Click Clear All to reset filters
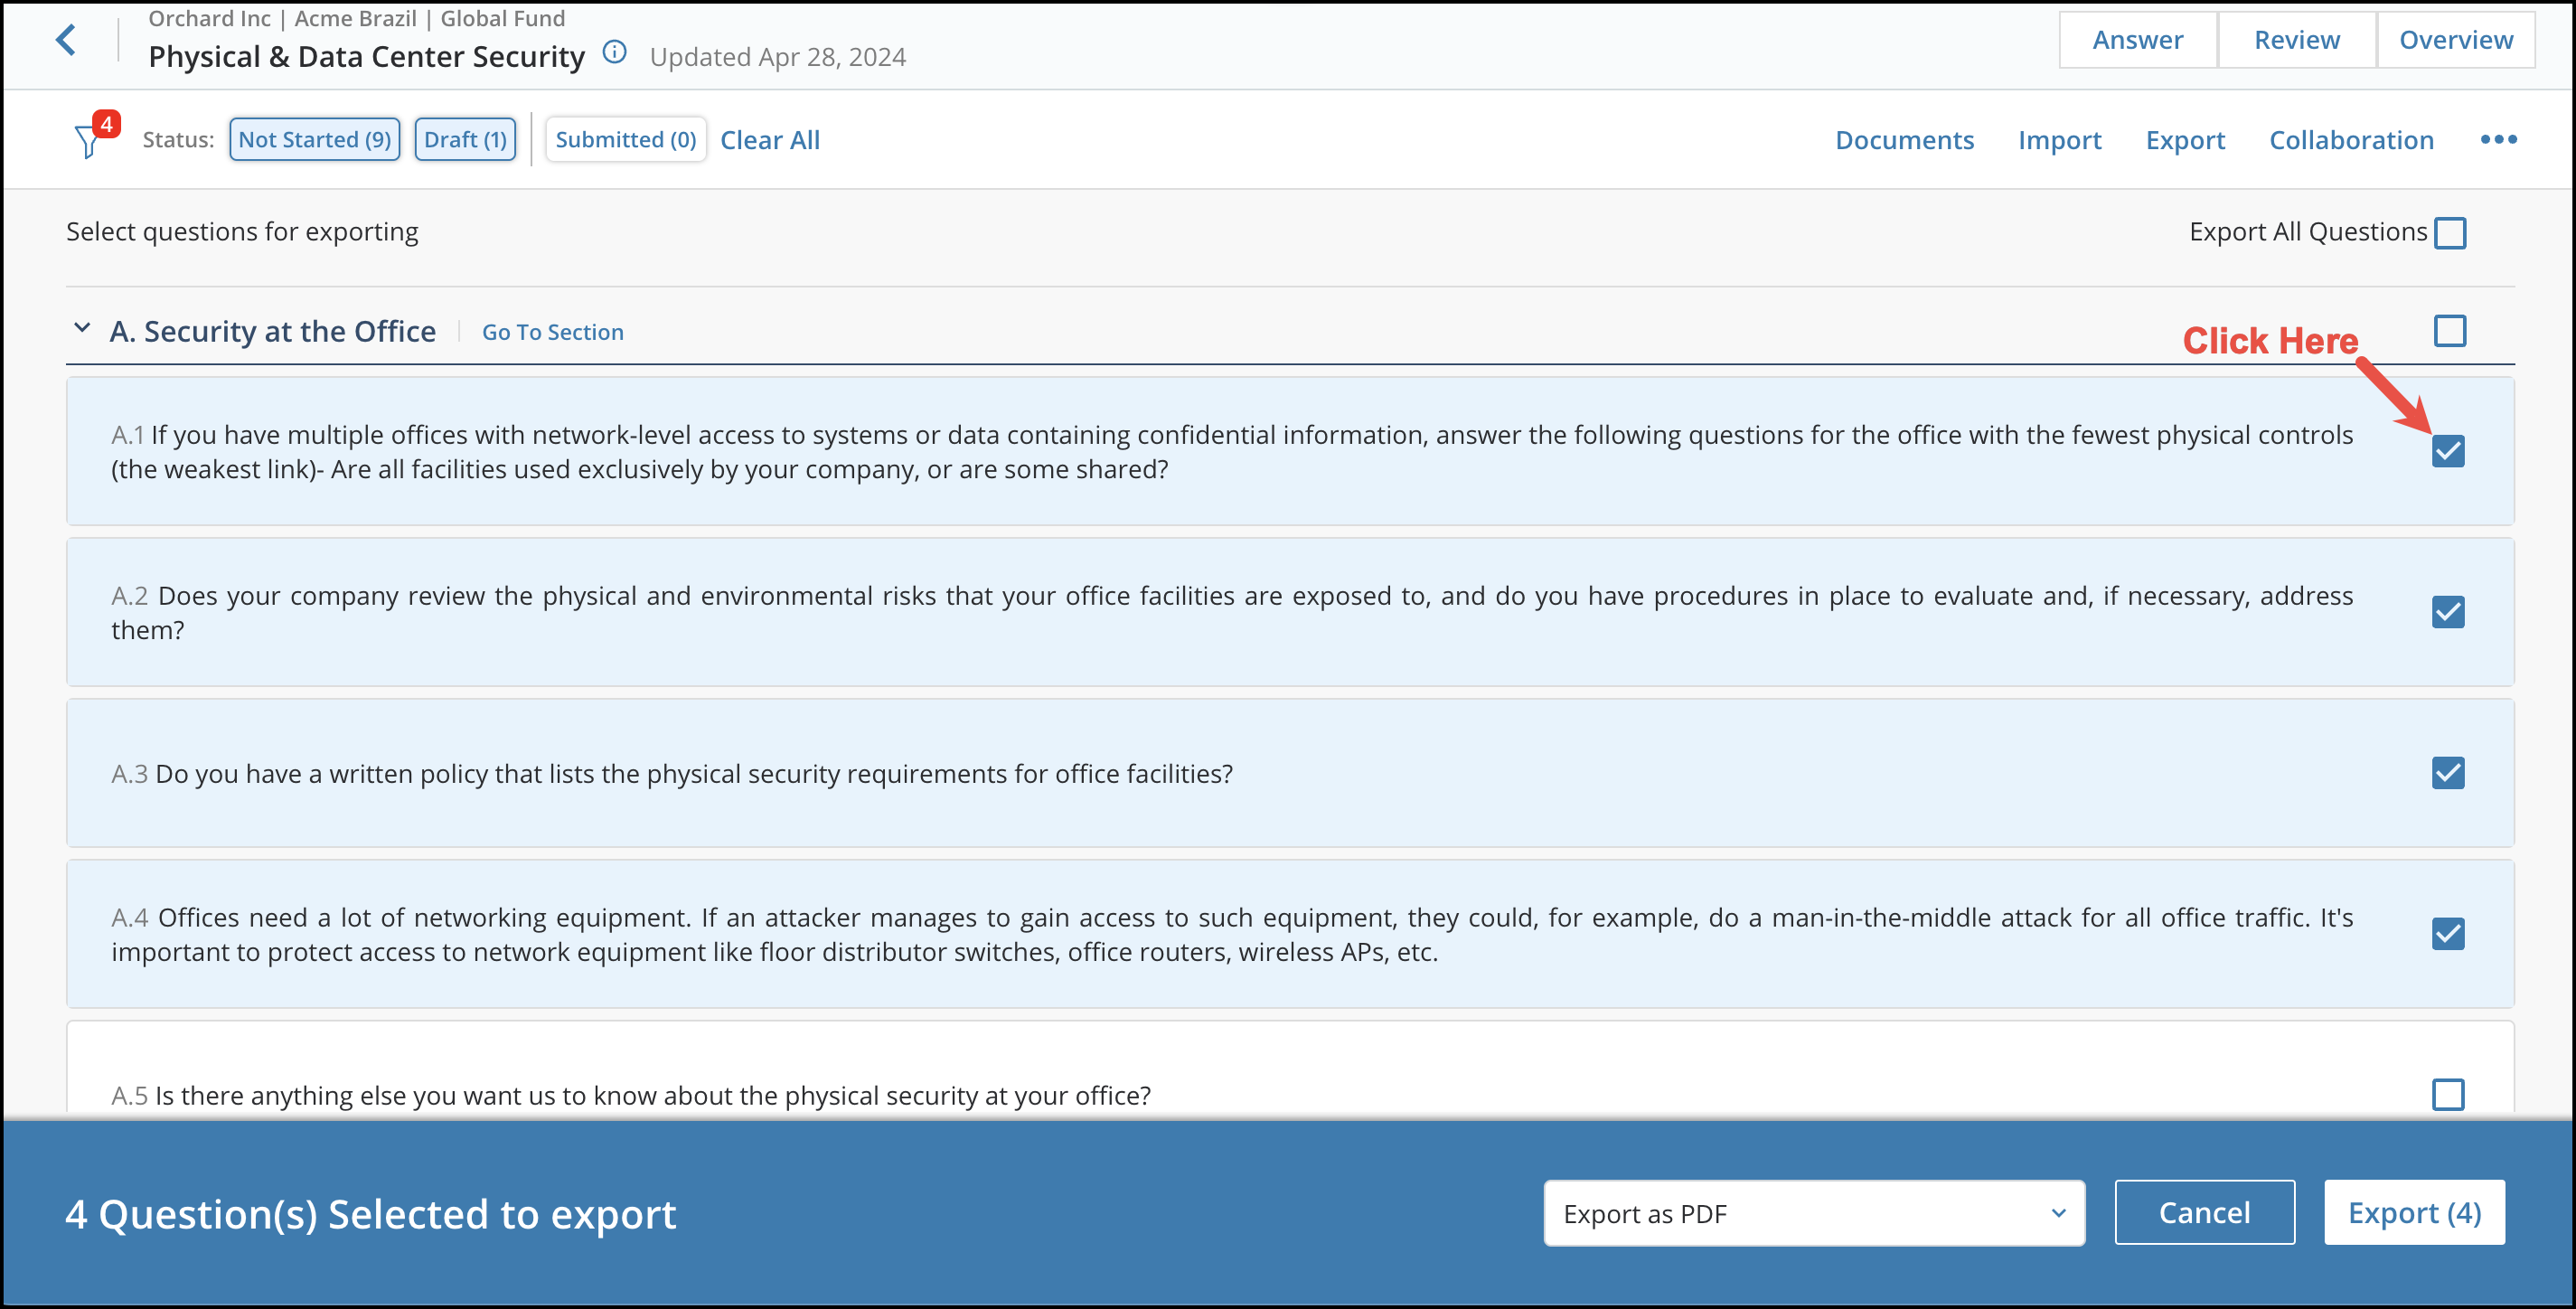 click(769, 139)
